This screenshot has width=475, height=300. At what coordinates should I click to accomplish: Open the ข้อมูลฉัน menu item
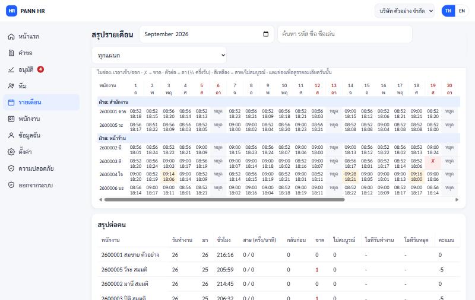click(42, 135)
